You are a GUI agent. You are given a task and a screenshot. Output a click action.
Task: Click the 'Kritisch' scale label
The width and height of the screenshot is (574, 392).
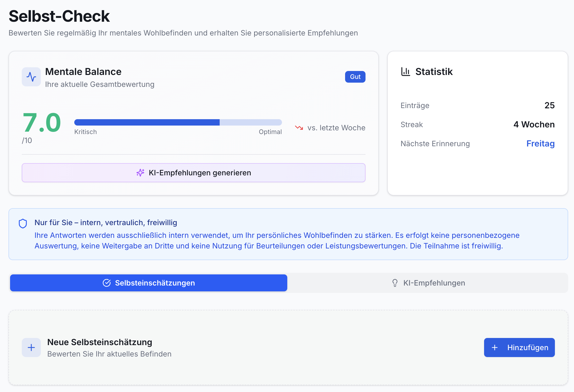tap(85, 132)
